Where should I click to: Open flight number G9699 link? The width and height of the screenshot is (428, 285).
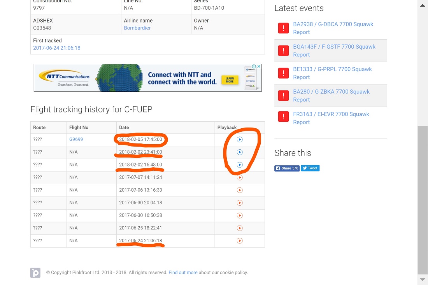pyautogui.click(x=76, y=139)
